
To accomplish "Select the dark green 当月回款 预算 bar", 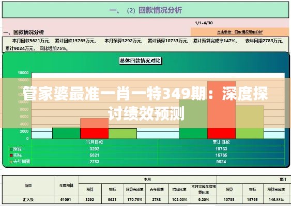I will click(x=66, y=132).
